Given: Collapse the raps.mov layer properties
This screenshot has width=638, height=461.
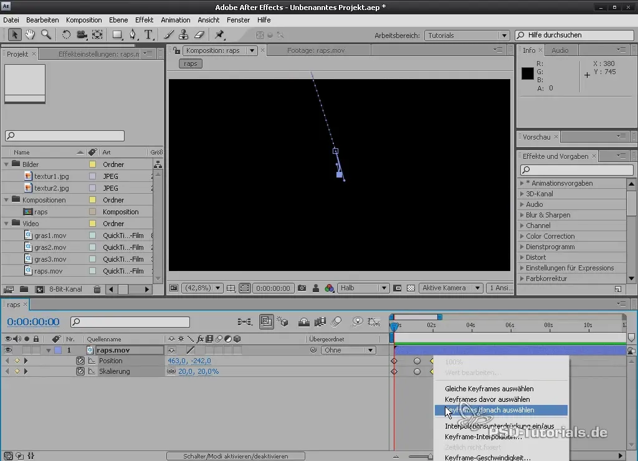Looking at the screenshot, I should (49, 350).
